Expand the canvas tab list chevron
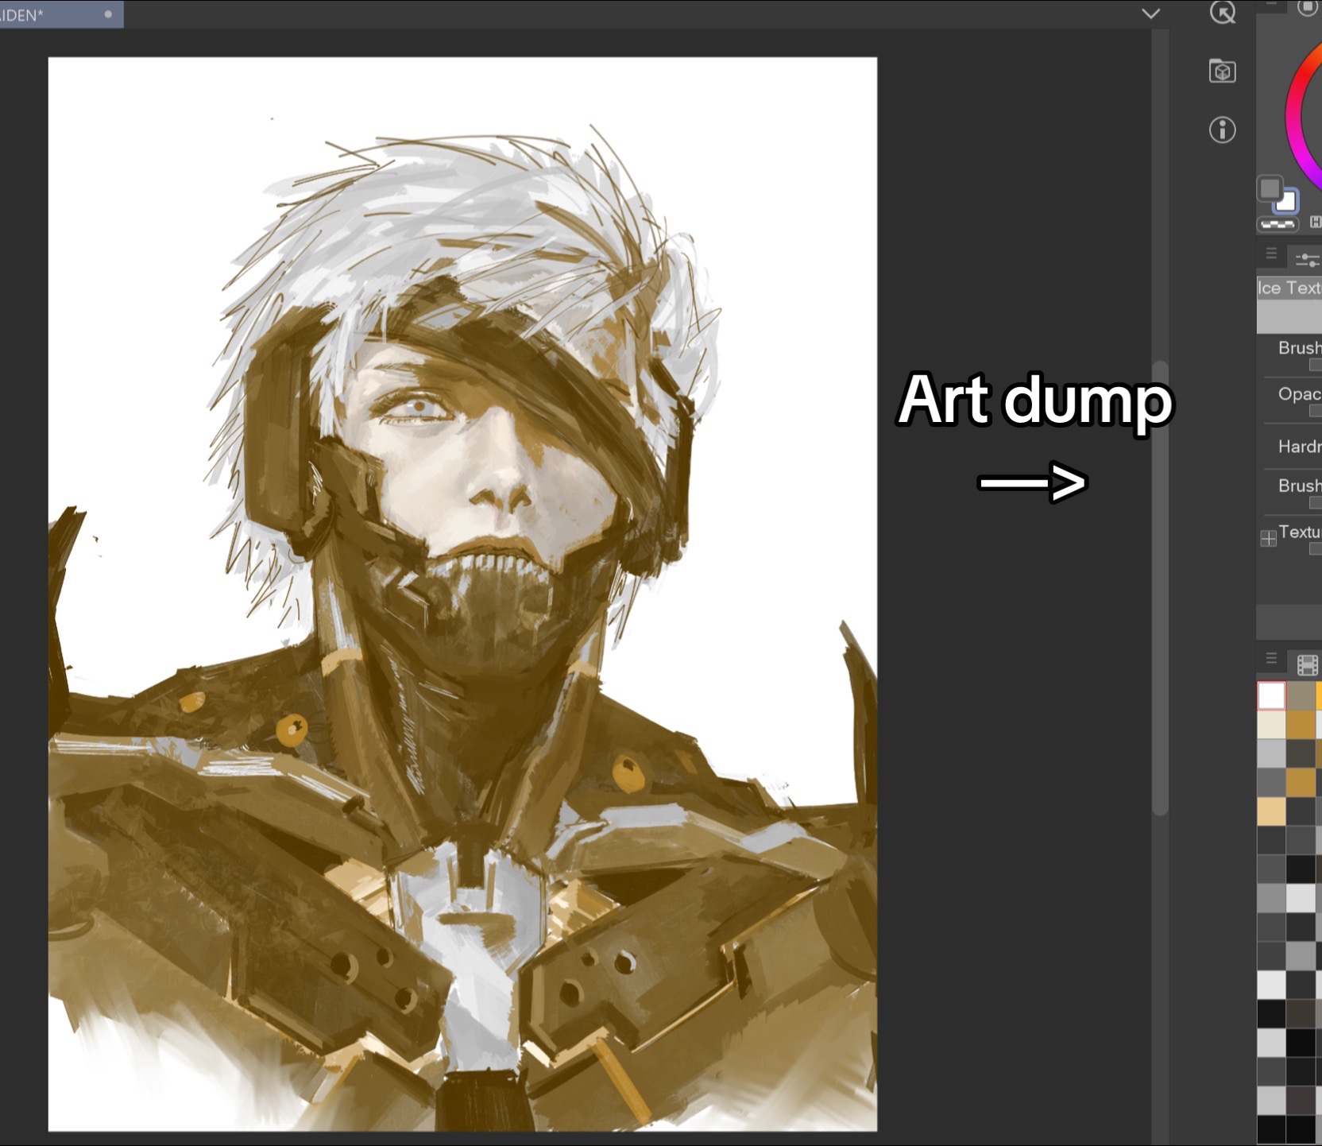 click(1150, 14)
